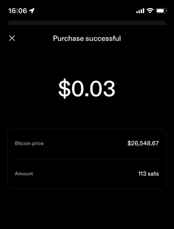Tap the bottom border of the details card
174x229 pixels.
click(x=87, y=189)
